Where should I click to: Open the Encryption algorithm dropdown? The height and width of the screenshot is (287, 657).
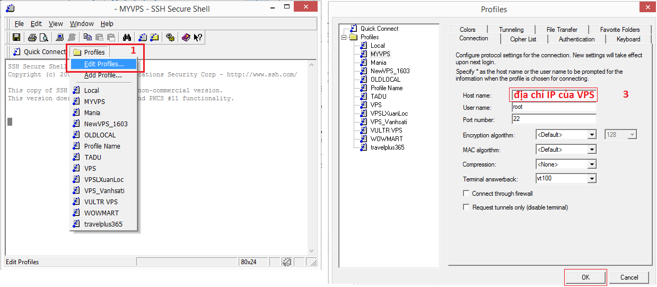(592, 135)
